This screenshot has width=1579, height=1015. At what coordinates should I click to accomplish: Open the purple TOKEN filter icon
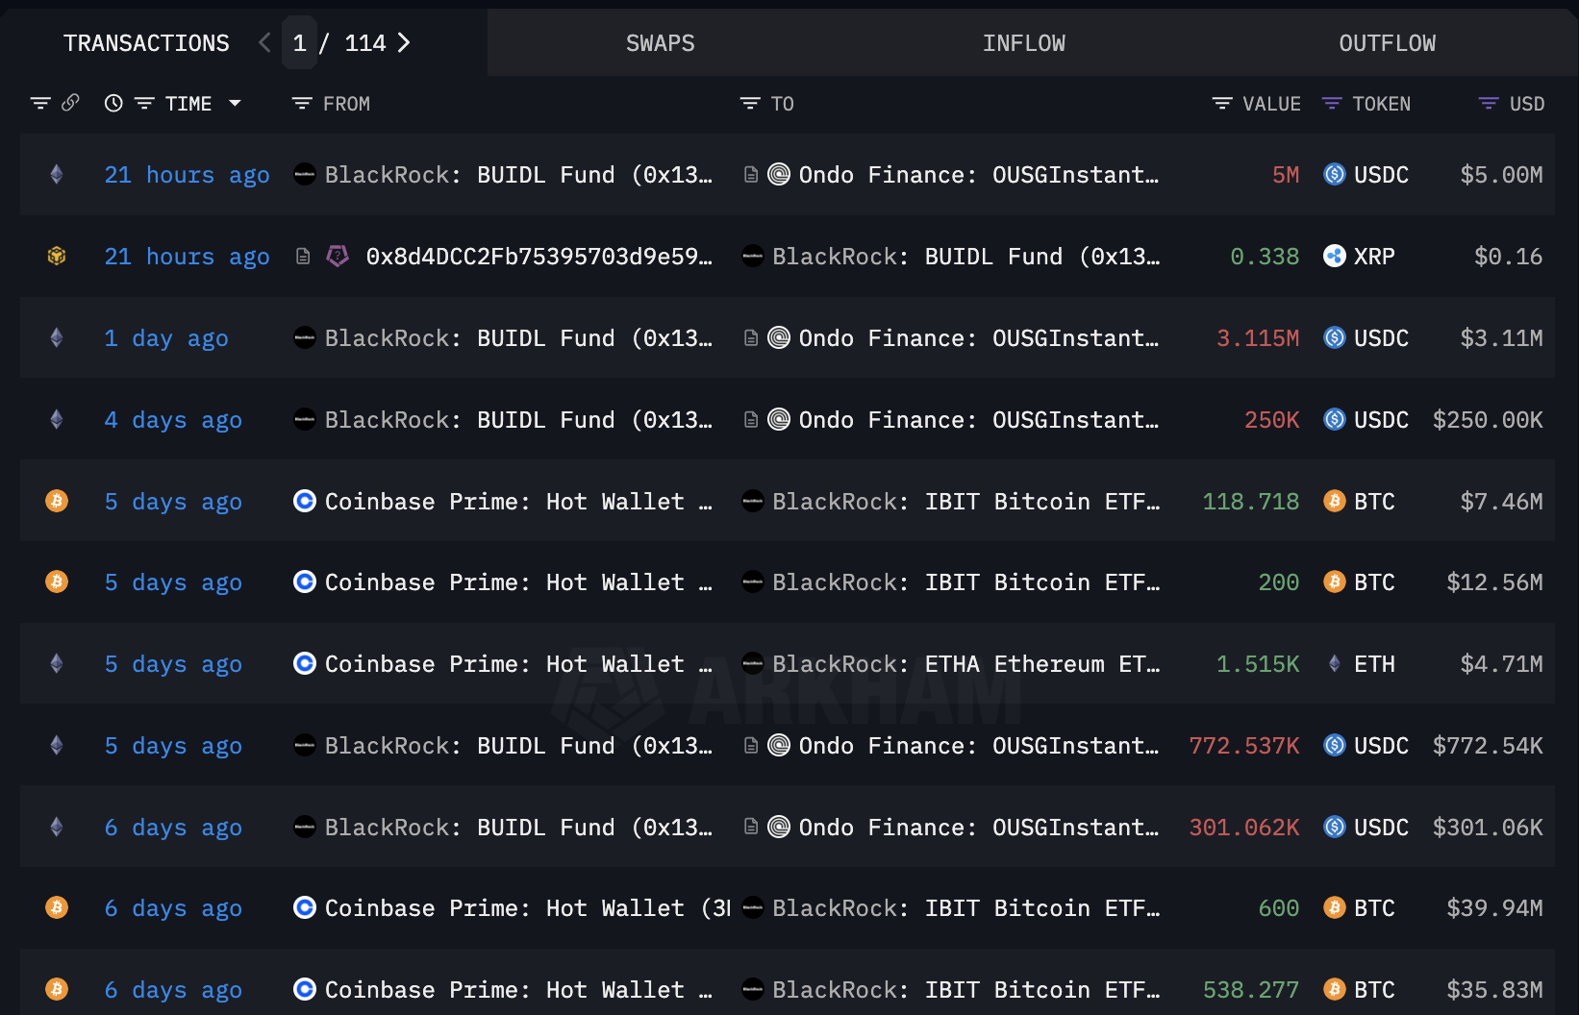click(1332, 103)
